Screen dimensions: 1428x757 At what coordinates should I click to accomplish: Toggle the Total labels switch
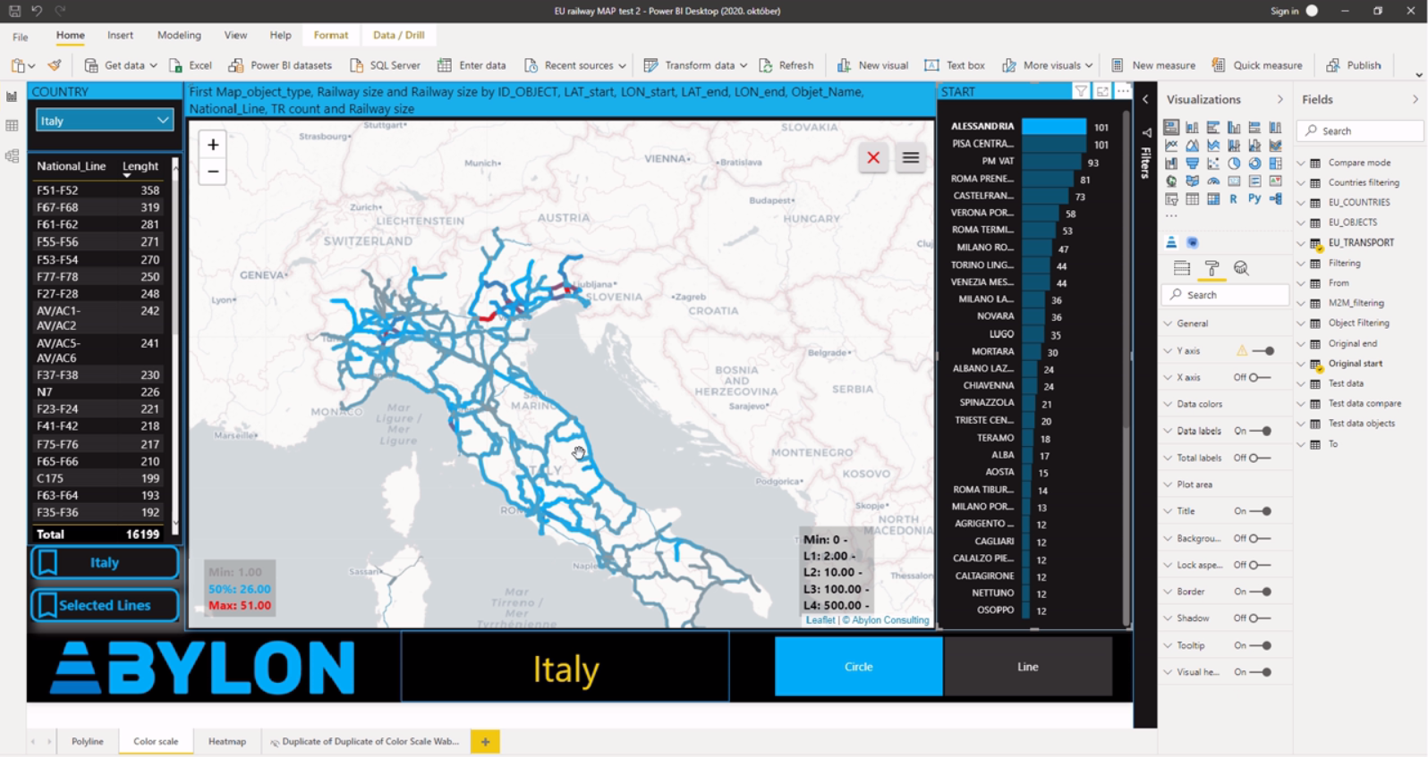(1260, 458)
